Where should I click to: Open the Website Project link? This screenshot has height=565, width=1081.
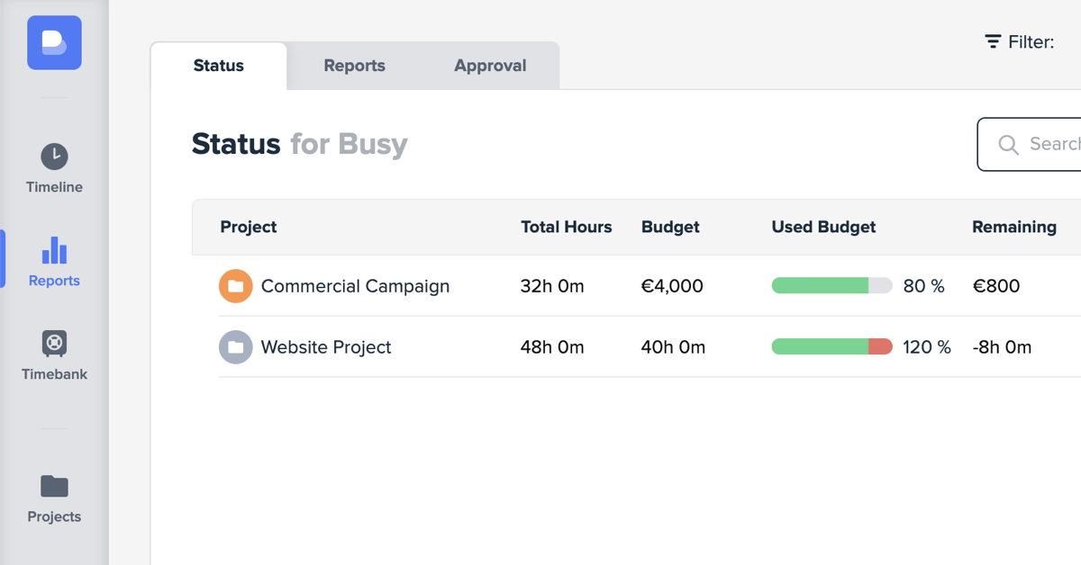tap(326, 347)
